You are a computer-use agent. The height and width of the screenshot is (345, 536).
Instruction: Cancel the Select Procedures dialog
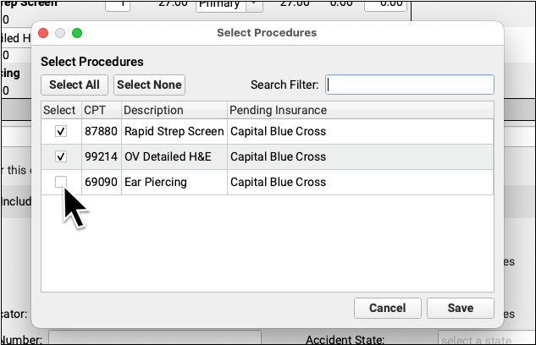387,308
